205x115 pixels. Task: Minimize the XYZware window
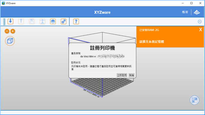[183, 3]
